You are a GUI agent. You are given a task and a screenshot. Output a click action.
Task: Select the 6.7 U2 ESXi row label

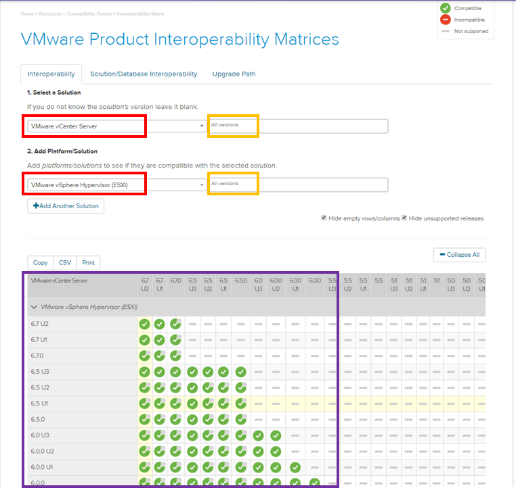tap(40, 324)
